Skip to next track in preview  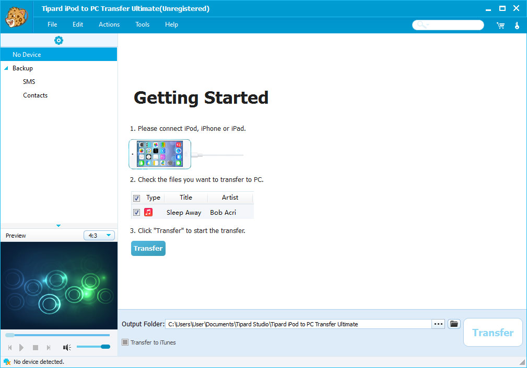pos(49,348)
